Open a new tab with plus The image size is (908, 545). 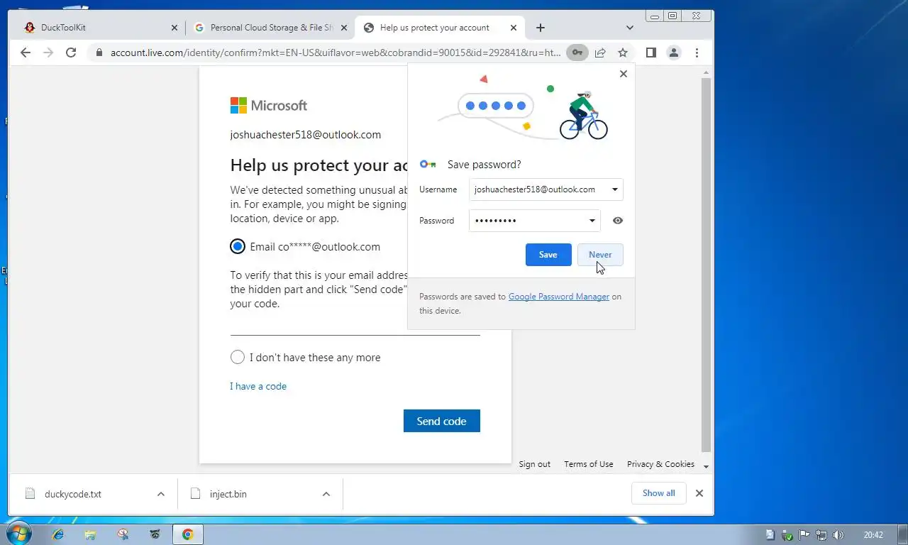point(541,28)
